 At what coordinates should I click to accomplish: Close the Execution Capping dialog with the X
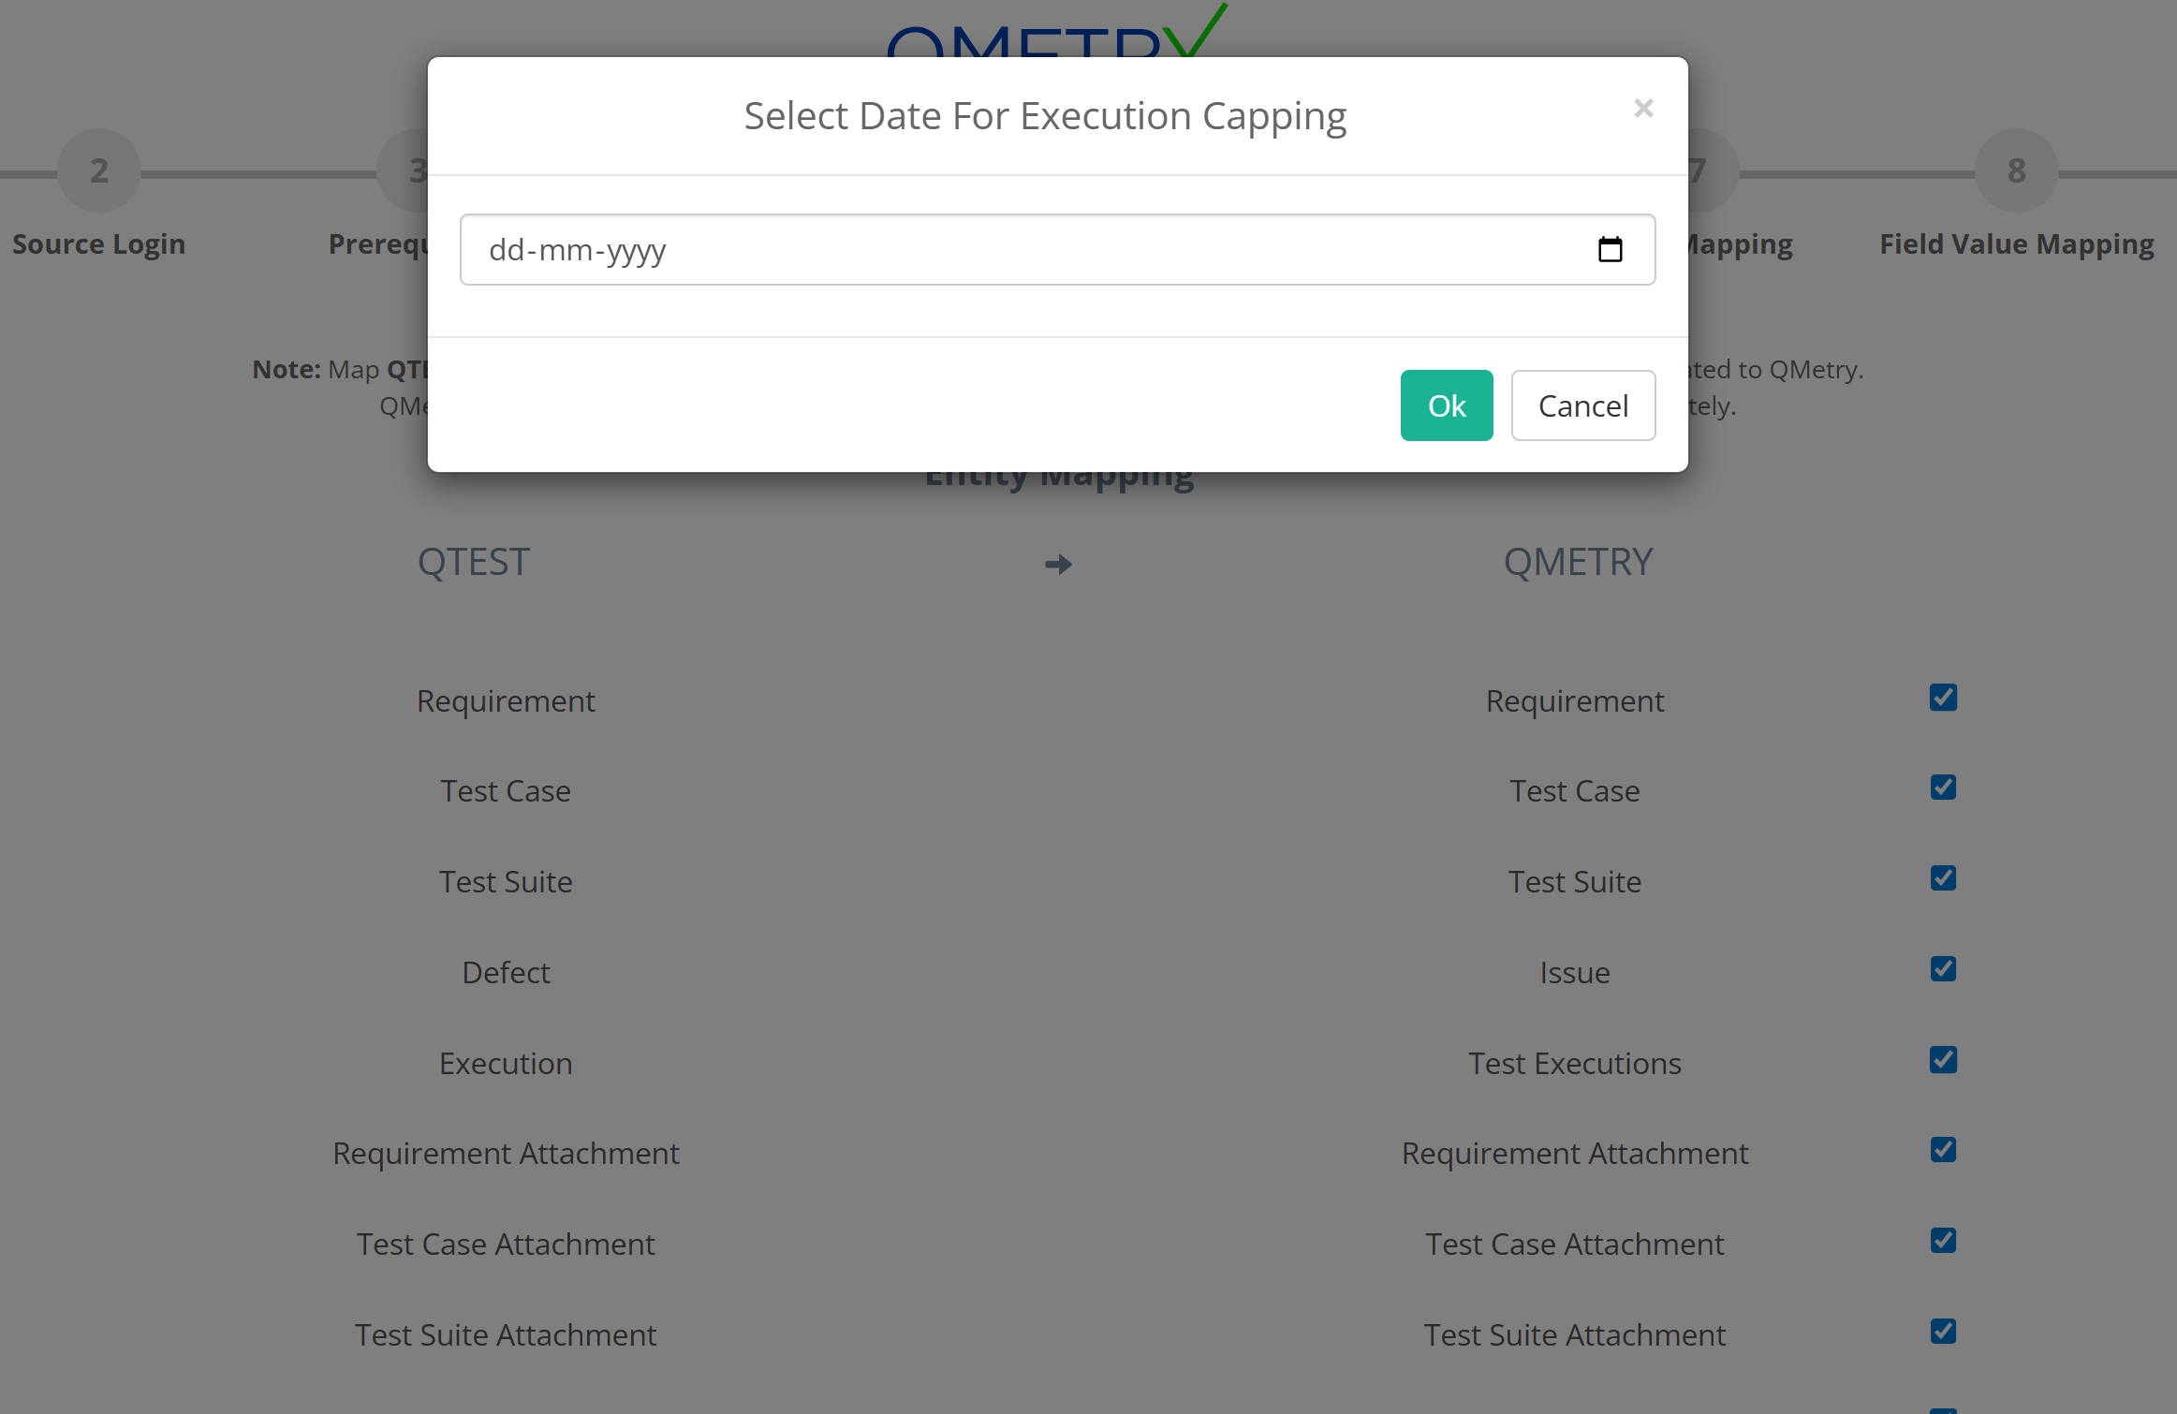pos(1643,109)
